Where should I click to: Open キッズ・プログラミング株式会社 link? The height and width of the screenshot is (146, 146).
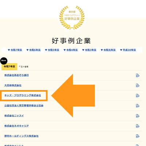coord(23,96)
